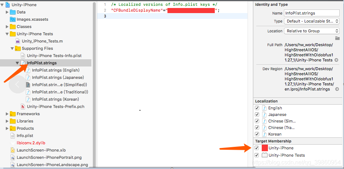Screen dimensions: 344x169
Task: Click the Images.xcassets asset catalog icon
Action: 13,19
